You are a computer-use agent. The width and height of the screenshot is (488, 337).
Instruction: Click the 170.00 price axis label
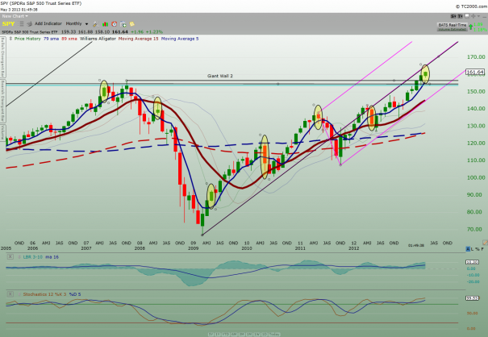(x=476, y=57)
